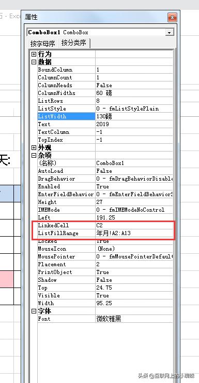Collapse the 数据 category

tap(34, 62)
